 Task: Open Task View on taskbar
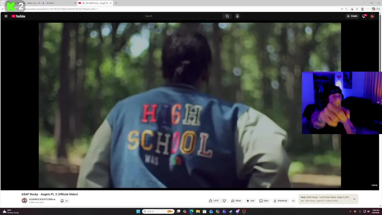pos(178,211)
